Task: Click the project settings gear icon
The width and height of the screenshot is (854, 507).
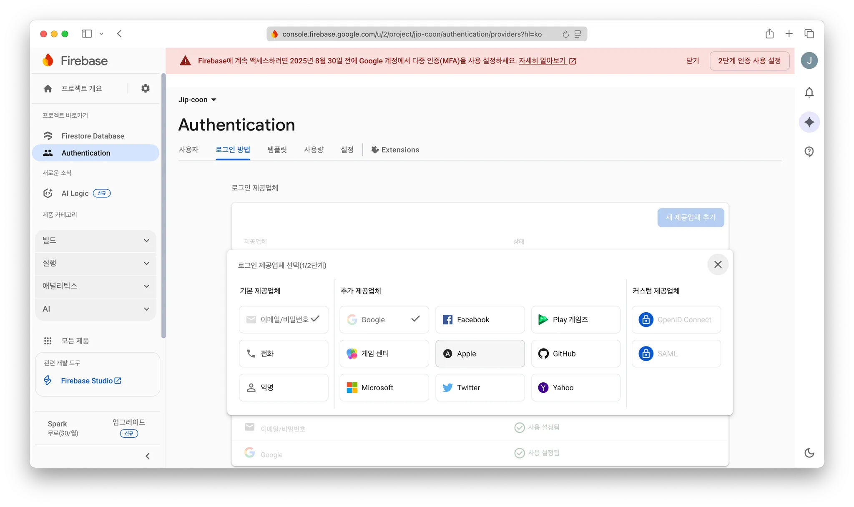Action: coord(145,88)
